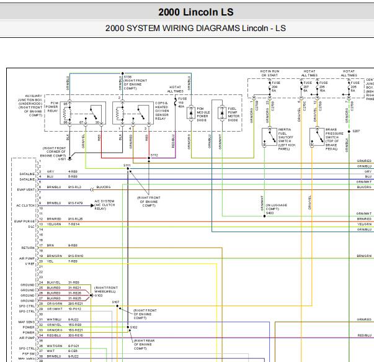Image resolution: width=374 pixels, height=362 pixels.
Task: Select the 'BRN 9-RE8' row at pin 17
Action: 62,245
